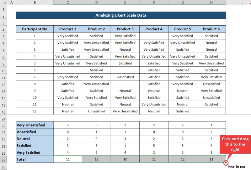Viewport: 251px width, 170px height.
Task: Select participant number 6 cell
Action: tap(35, 70)
